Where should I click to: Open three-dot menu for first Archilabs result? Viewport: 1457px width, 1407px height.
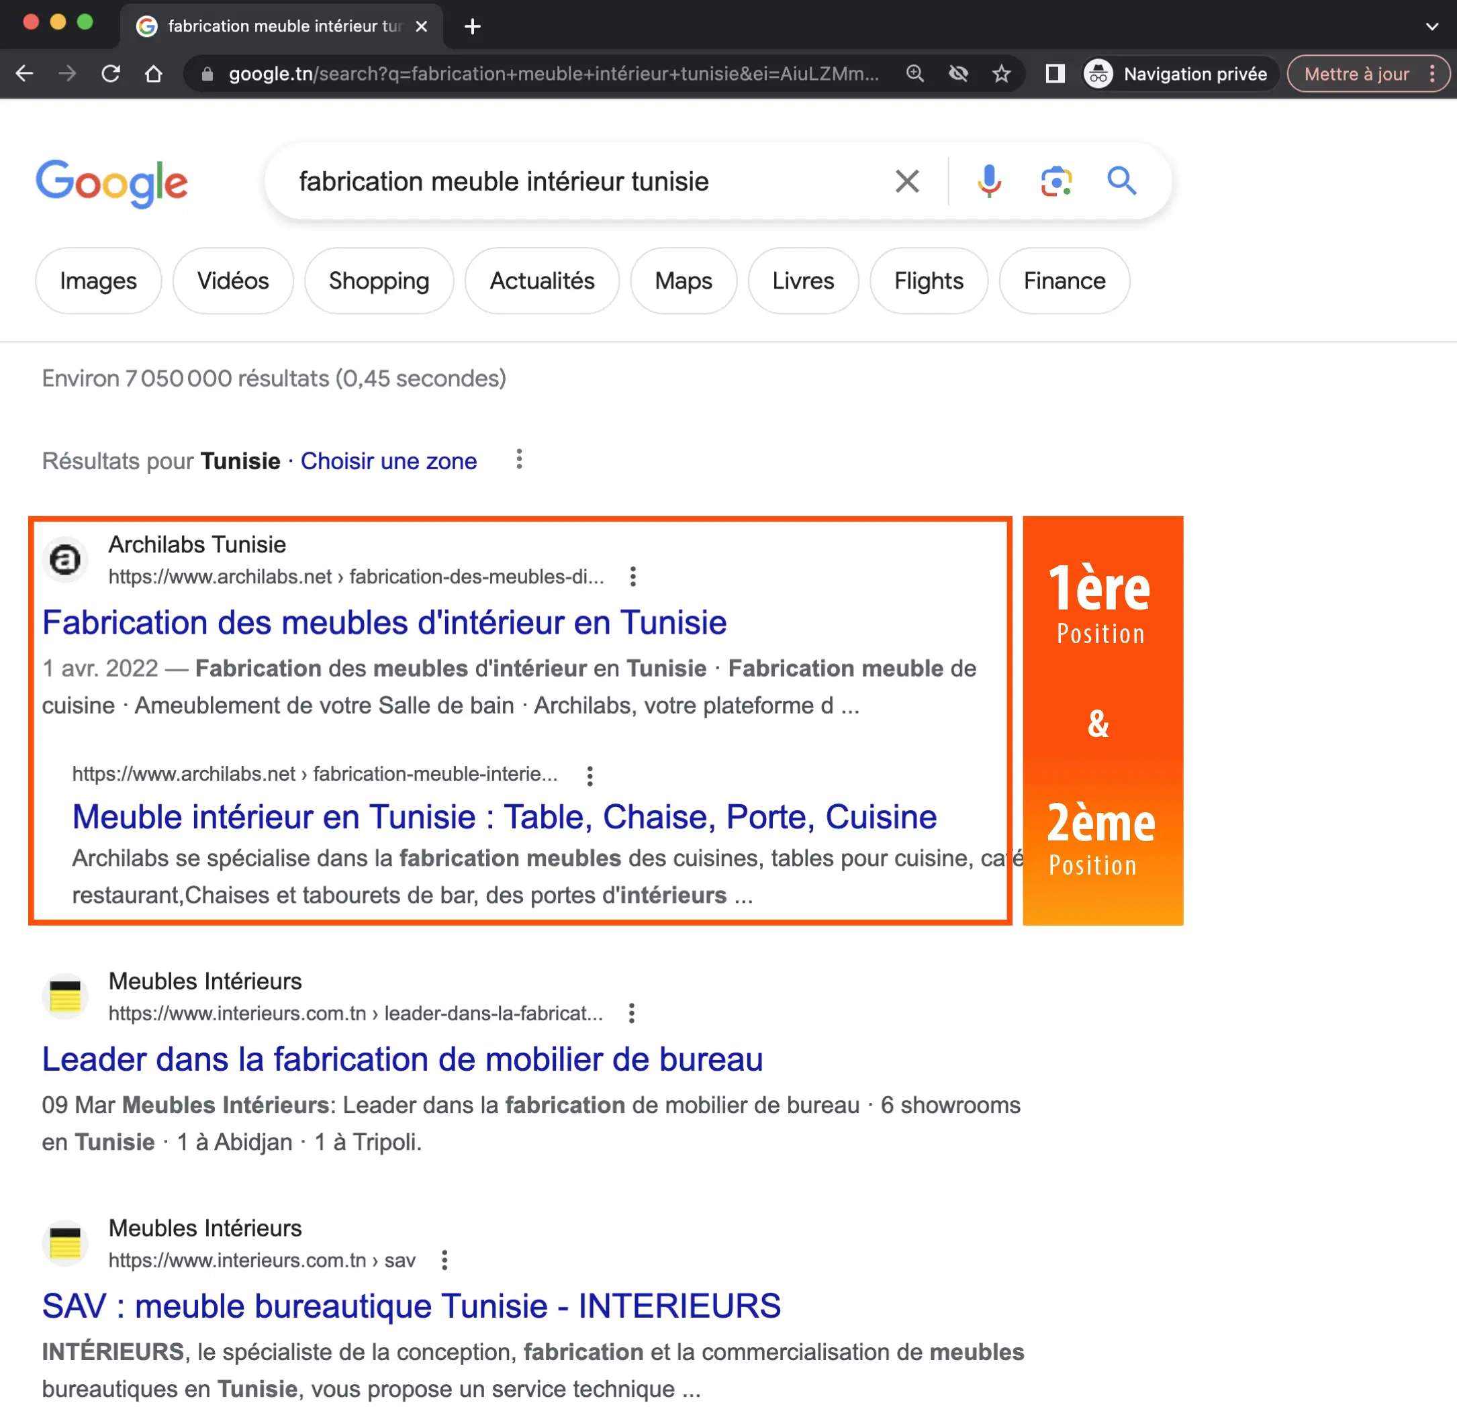pos(632,577)
